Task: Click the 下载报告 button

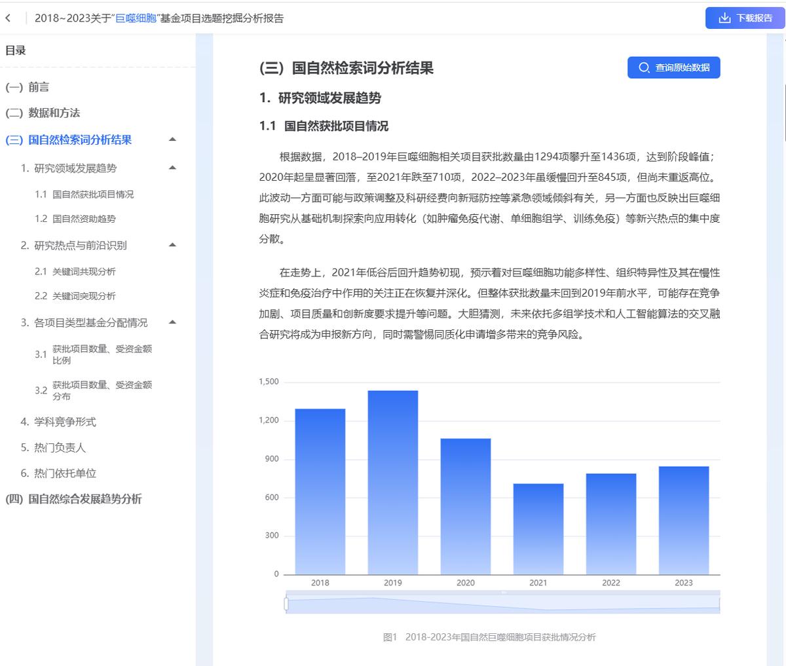Action: (747, 18)
